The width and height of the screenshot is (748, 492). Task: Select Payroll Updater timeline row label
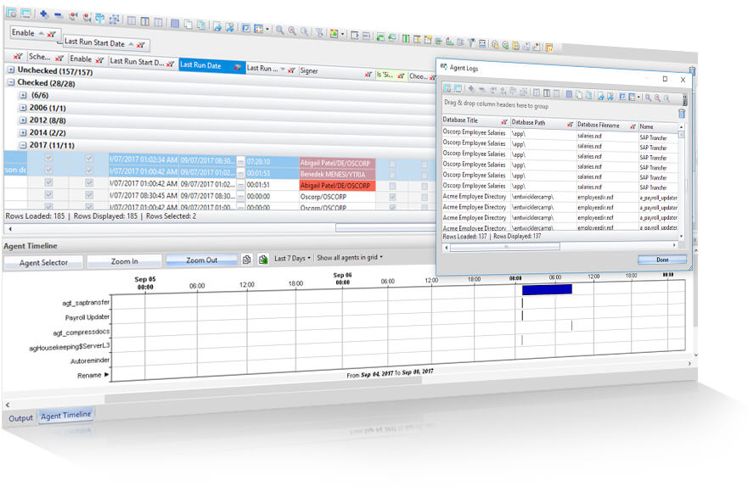pyautogui.click(x=87, y=317)
